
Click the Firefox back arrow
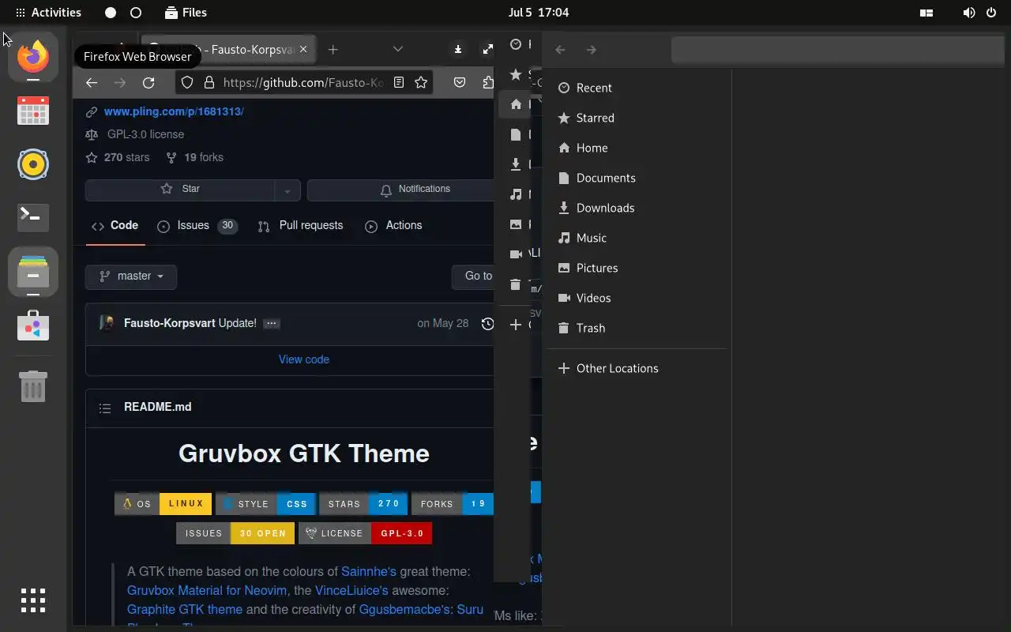(92, 82)
